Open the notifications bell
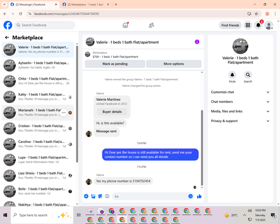 [258, 25]
